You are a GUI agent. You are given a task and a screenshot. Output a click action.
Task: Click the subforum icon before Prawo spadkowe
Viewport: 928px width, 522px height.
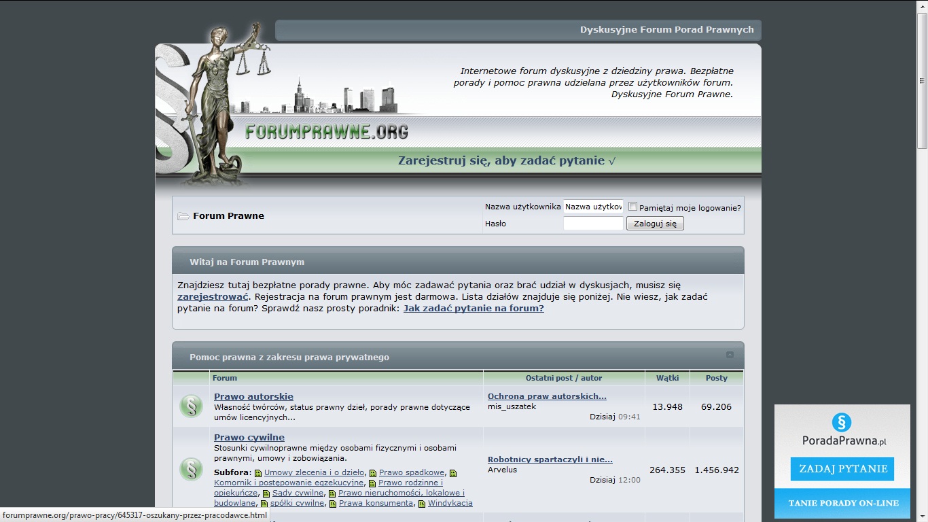tap(372, 473)
